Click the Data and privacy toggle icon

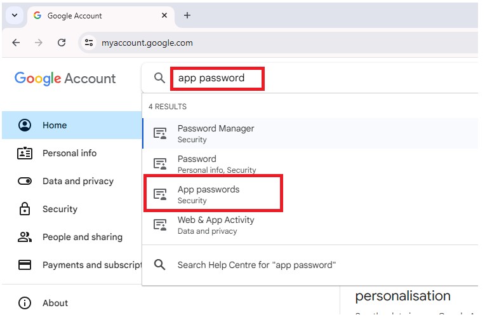pyautogui.click(x=25, y=181)
